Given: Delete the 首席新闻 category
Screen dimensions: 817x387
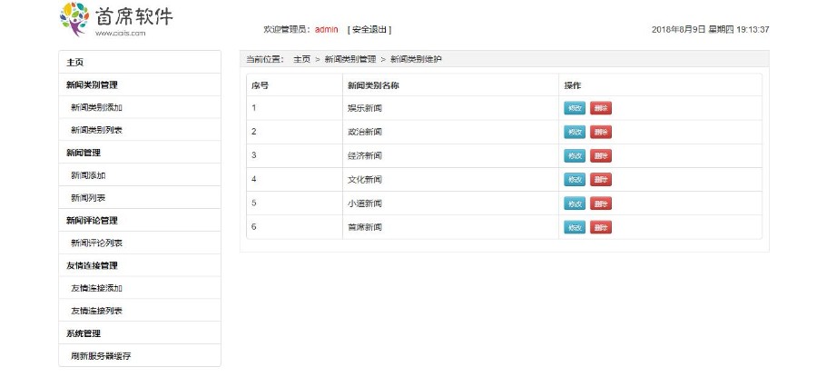Looking at the screenshot, I should click(601, 227).
